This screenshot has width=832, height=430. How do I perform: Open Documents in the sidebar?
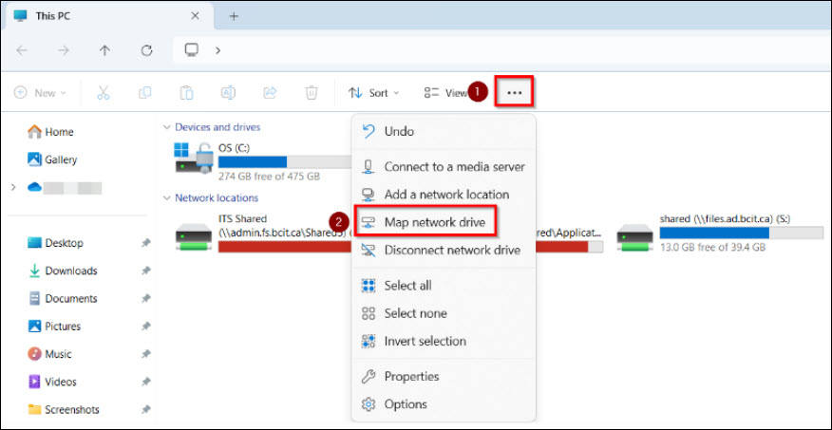pos(62,298)
